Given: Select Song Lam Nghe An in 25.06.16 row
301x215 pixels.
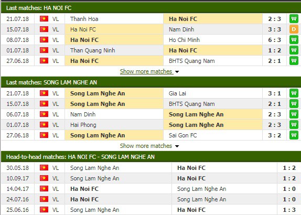Looking at the screenshot, I should (94, 210).
